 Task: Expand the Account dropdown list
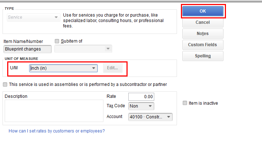(150, 117)
